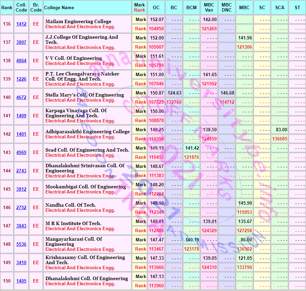Click college code 4864 link

pos(21,61)
